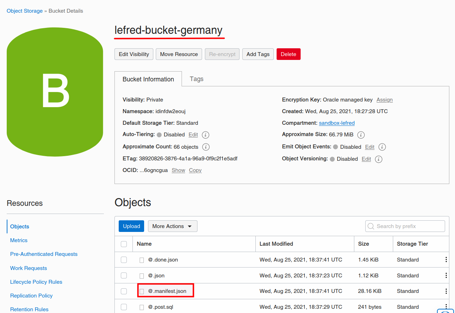Open Work Requests resource
455x313 pixels.
(x=29, y=268)
